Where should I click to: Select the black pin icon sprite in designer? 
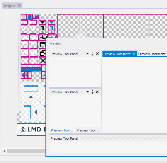(42, 29)
